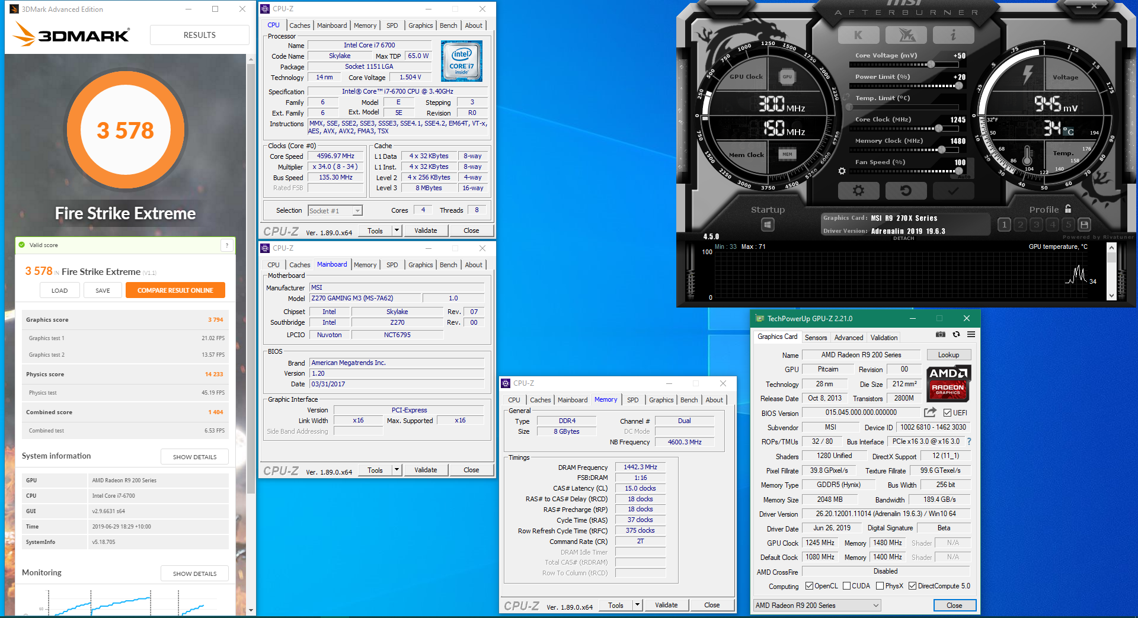Image resolution: width=1138 pixels, height=618 pixels.
Task: Toggle the CUDA checkbox in GPU-Z
Action: (846, 586)
